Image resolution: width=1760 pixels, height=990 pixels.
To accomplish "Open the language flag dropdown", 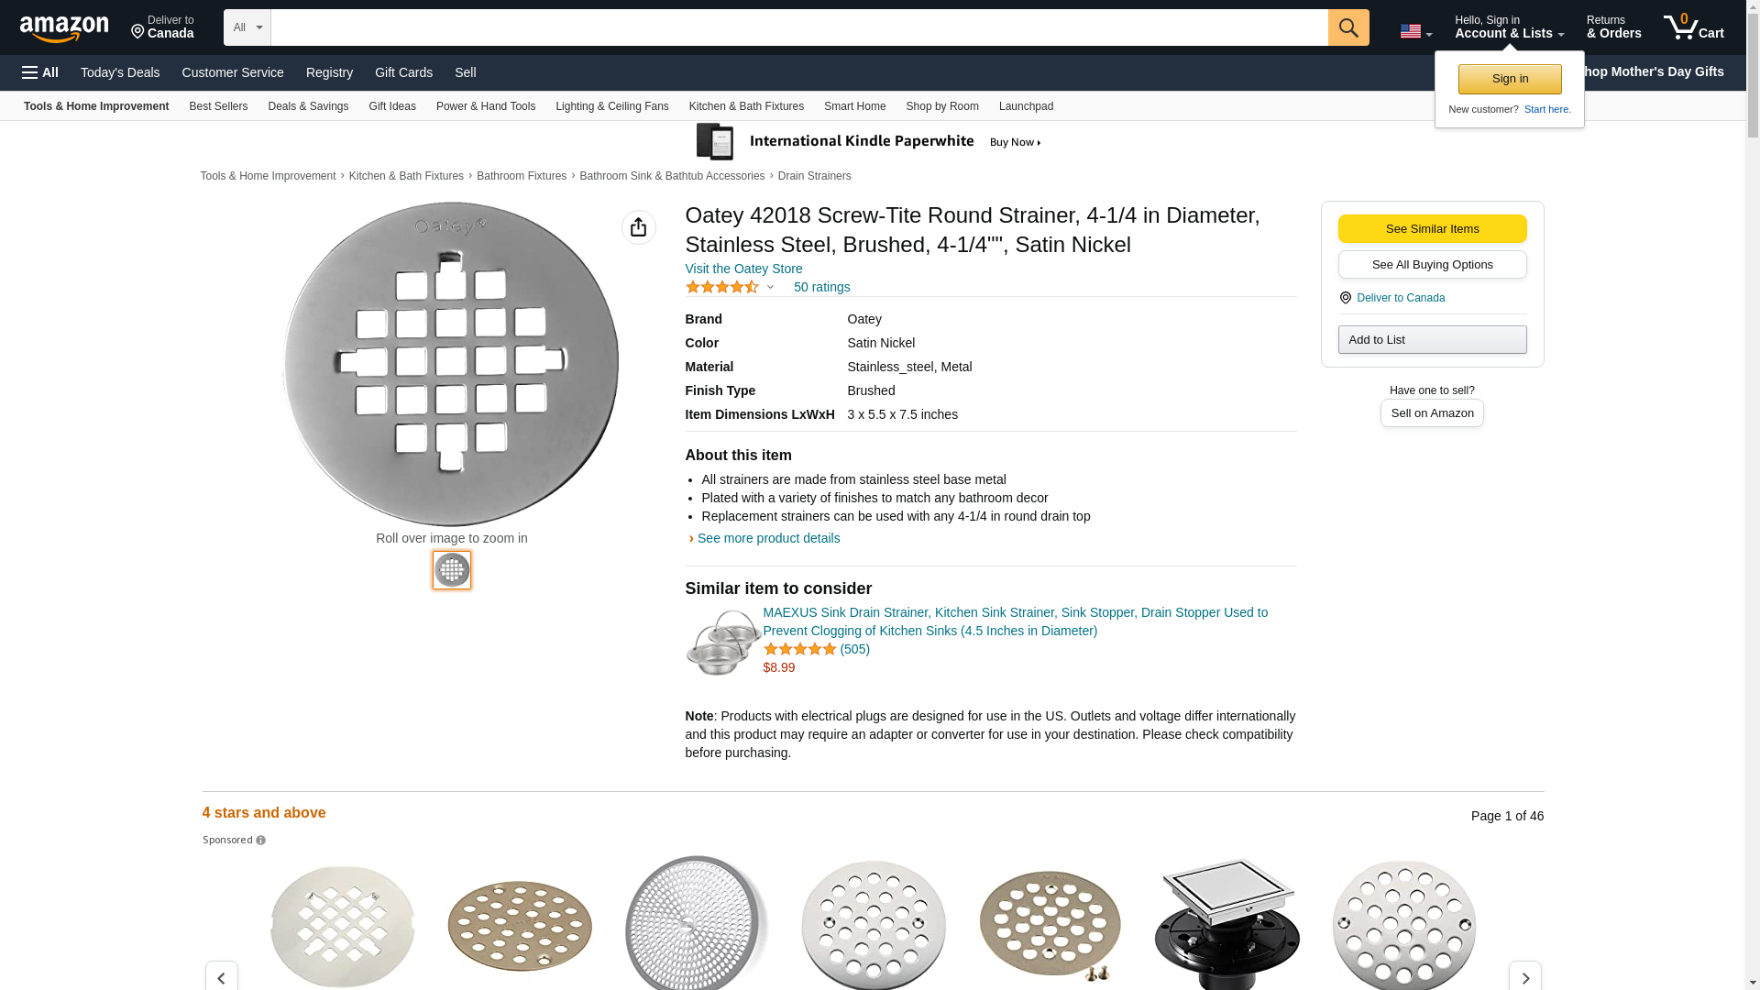I will (1415, 31).
